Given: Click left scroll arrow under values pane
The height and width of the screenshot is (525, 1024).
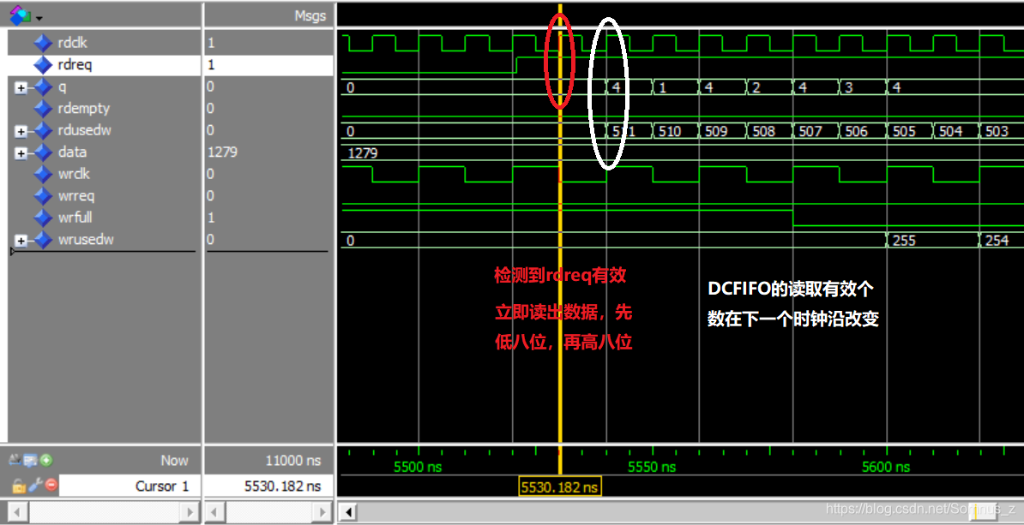Looking at the screenshot, I should click(x=215, y=511).
